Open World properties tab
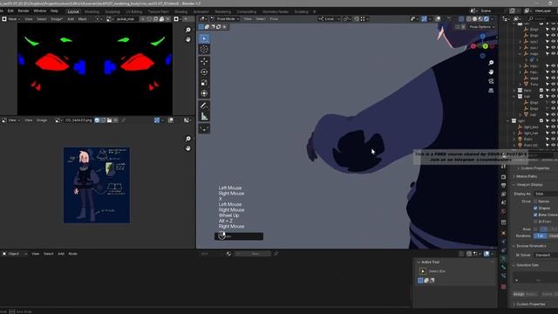558x314 pixels. (503, 211)
